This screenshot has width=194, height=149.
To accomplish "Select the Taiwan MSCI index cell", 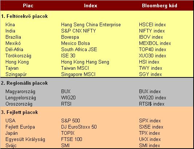I will [x=75, y=68].
